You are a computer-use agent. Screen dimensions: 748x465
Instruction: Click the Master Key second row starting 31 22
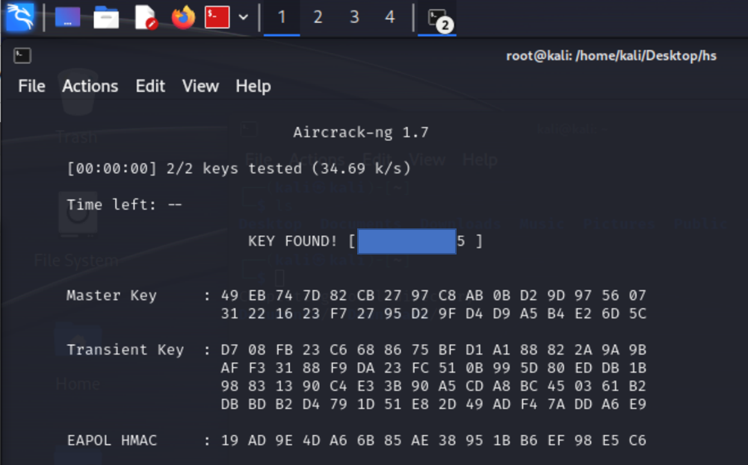pyautogui.click(x=433, y=314)
